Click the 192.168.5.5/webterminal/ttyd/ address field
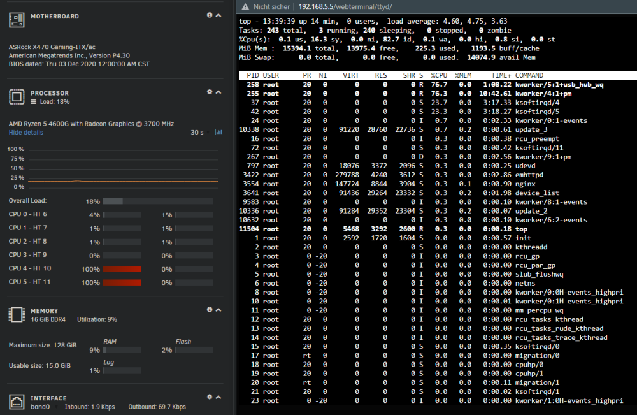Screen dimensions: 637x415 click(345, 6)
